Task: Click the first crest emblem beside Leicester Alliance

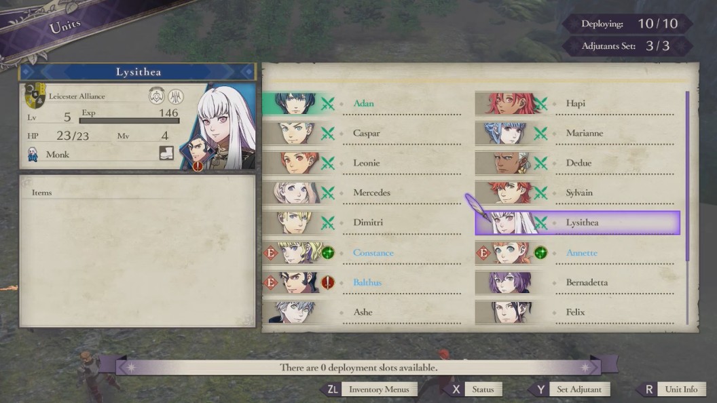Action: point(157,96)
